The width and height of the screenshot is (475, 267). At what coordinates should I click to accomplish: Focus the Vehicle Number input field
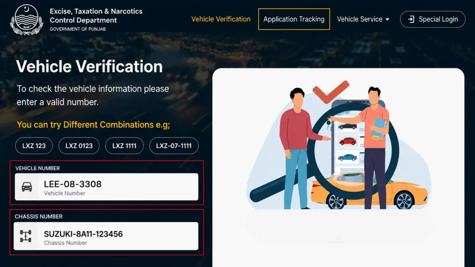point(107,187)
